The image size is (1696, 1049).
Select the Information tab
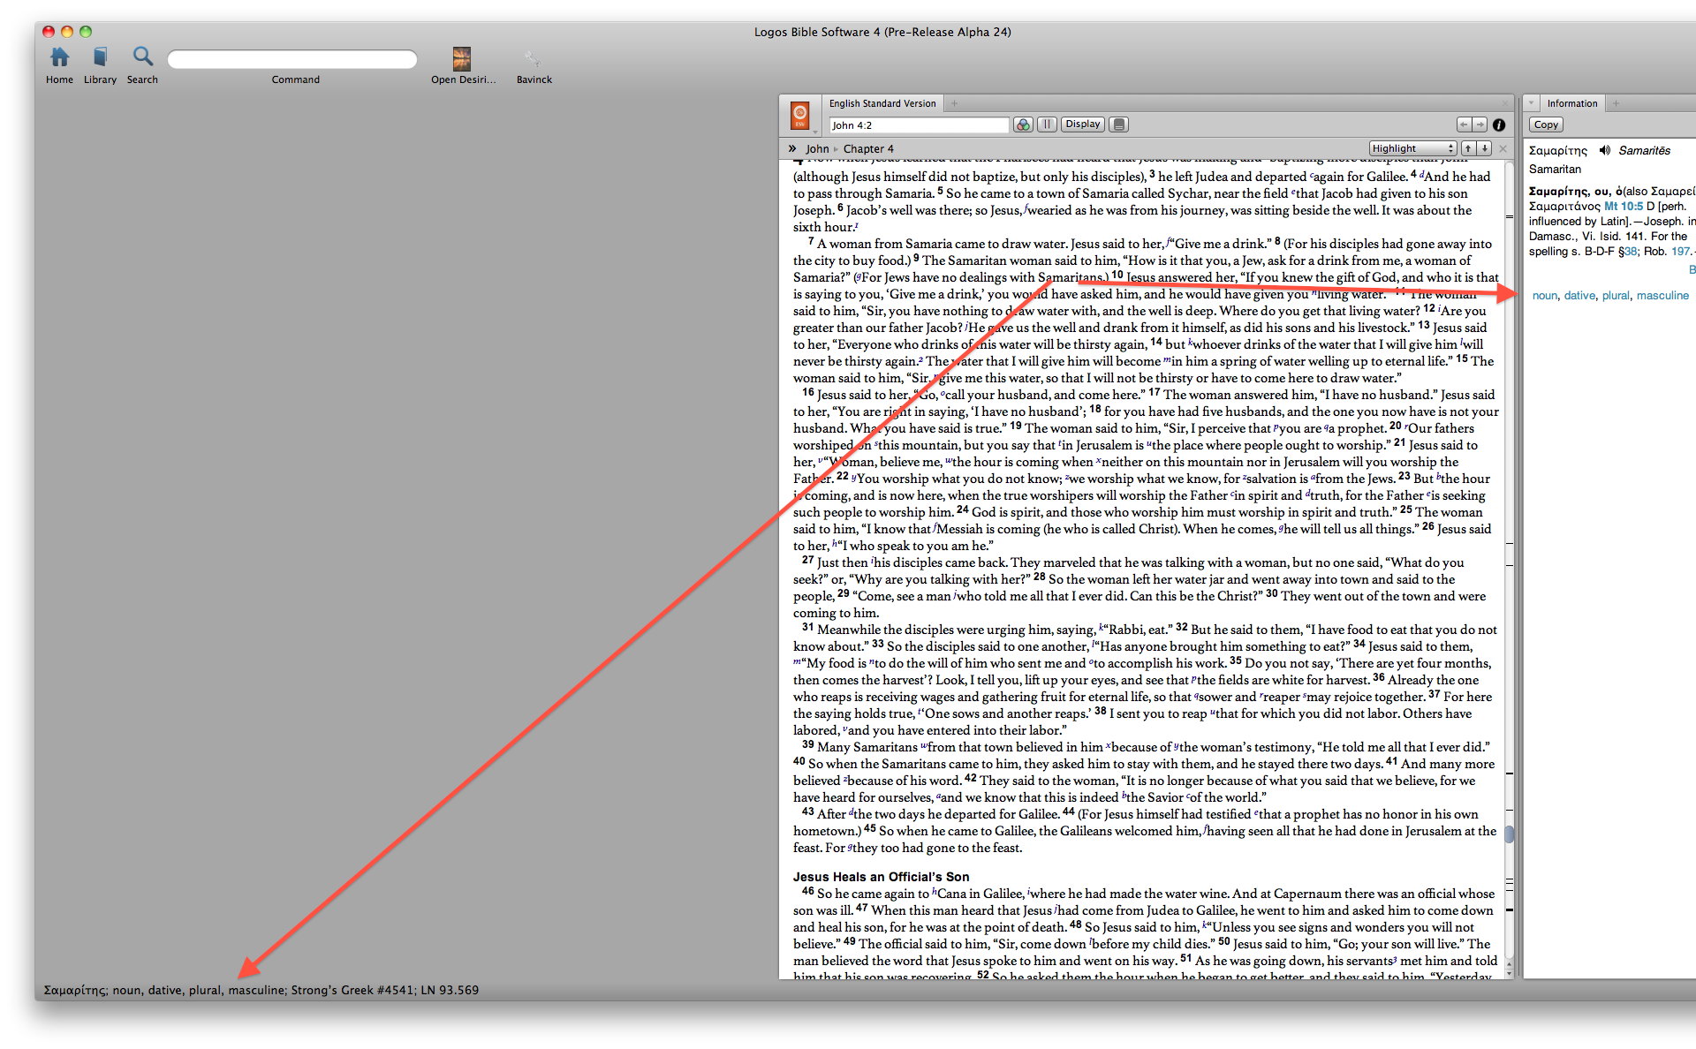click(1571, 103)
